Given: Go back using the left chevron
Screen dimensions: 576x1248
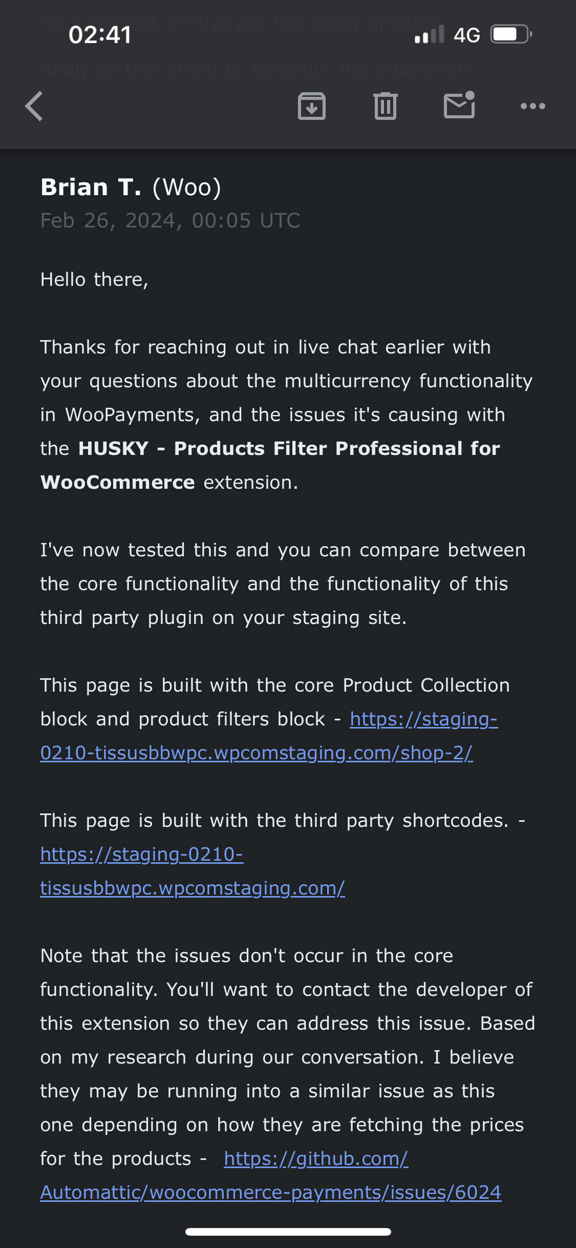Looking at the screenshot, I should tap(34, 107).
